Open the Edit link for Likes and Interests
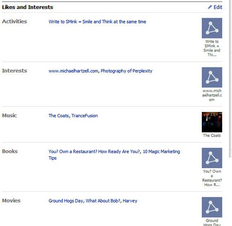This screenshot has width=232, height=226. (218, 7)
